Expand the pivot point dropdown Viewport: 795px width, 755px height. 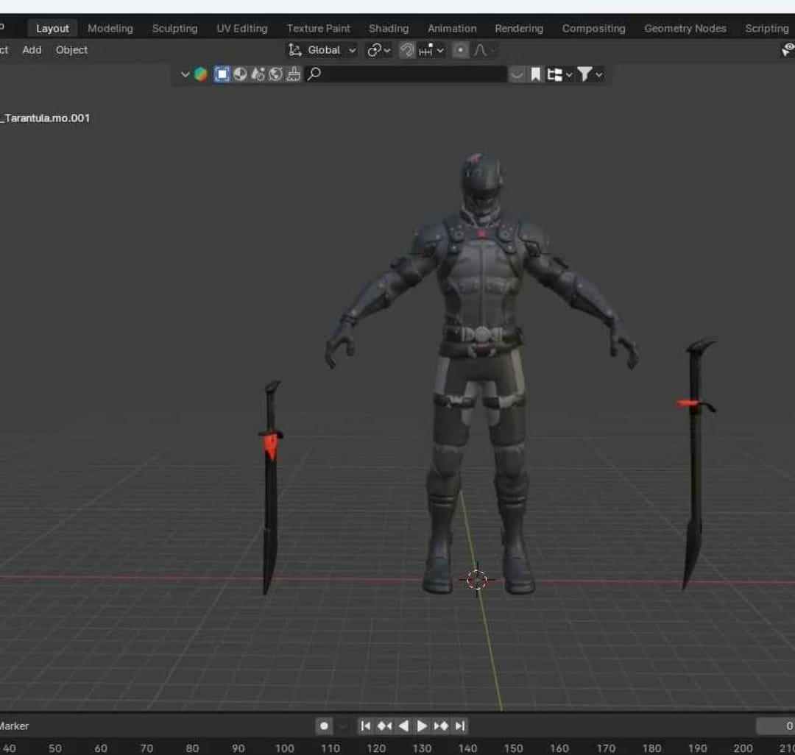[x=379, y=50]
